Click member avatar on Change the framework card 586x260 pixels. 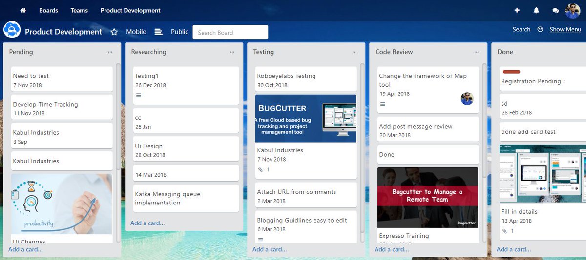click(x=467, y=99)
